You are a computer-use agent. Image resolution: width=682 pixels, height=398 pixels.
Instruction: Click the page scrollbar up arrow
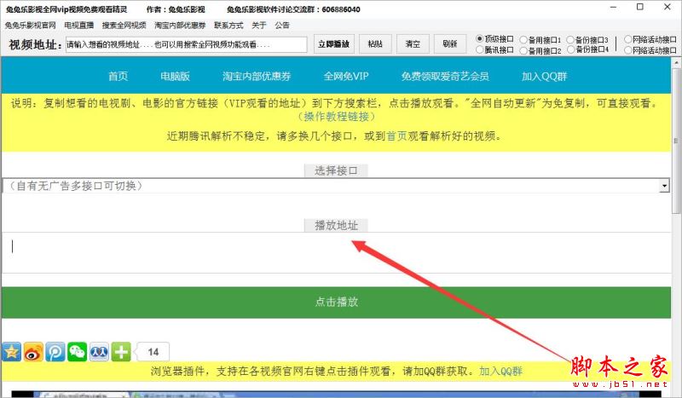pos(676,62)
